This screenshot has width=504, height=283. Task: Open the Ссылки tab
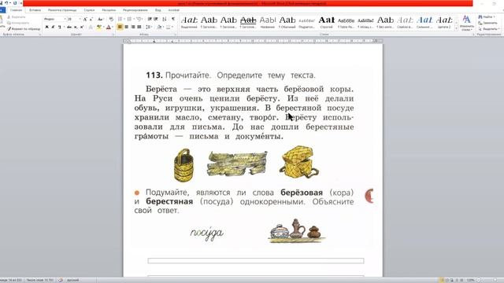click(x=89, y=10)
